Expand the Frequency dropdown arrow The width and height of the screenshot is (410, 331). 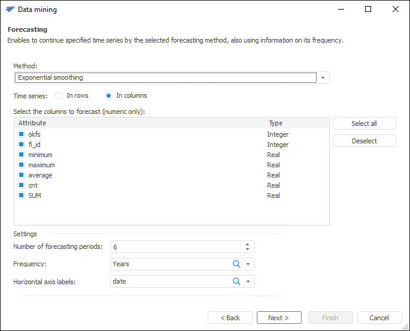click(248, 264)
